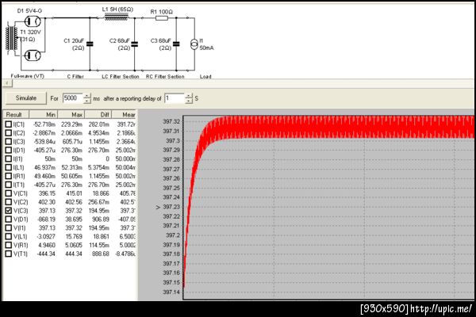Click the schematic scroll-left arrow
476x317 pixels.
7,83
